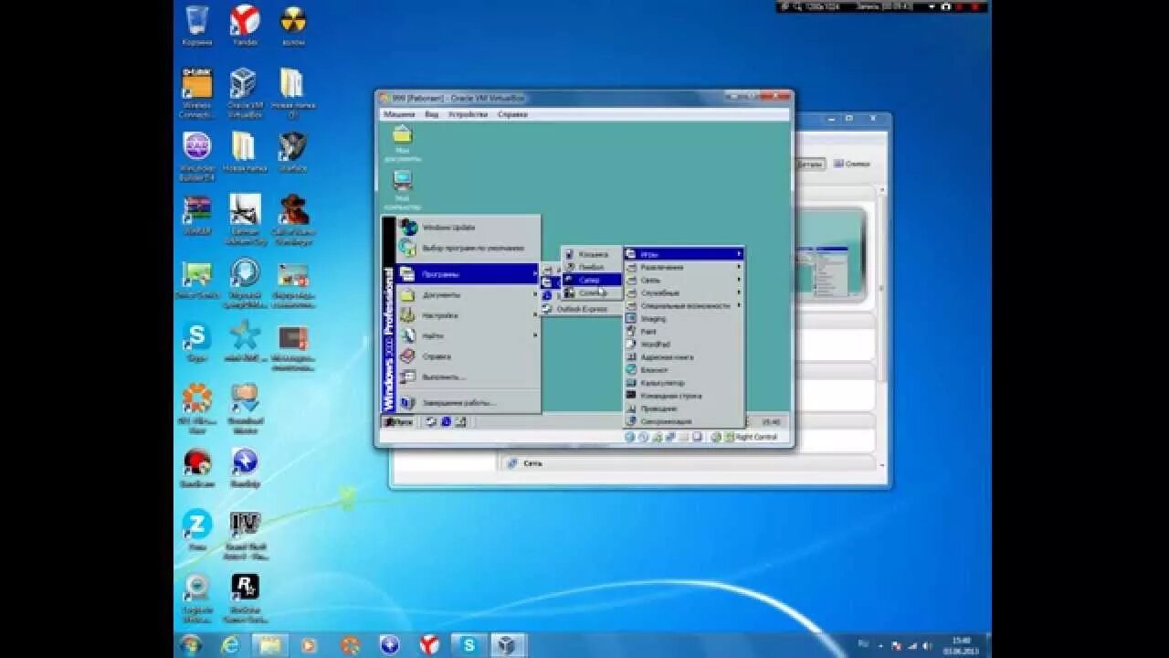Open Yandex browser from the taskbar
Viewport: 1169px width, 658px height.
tap(429, 645)
